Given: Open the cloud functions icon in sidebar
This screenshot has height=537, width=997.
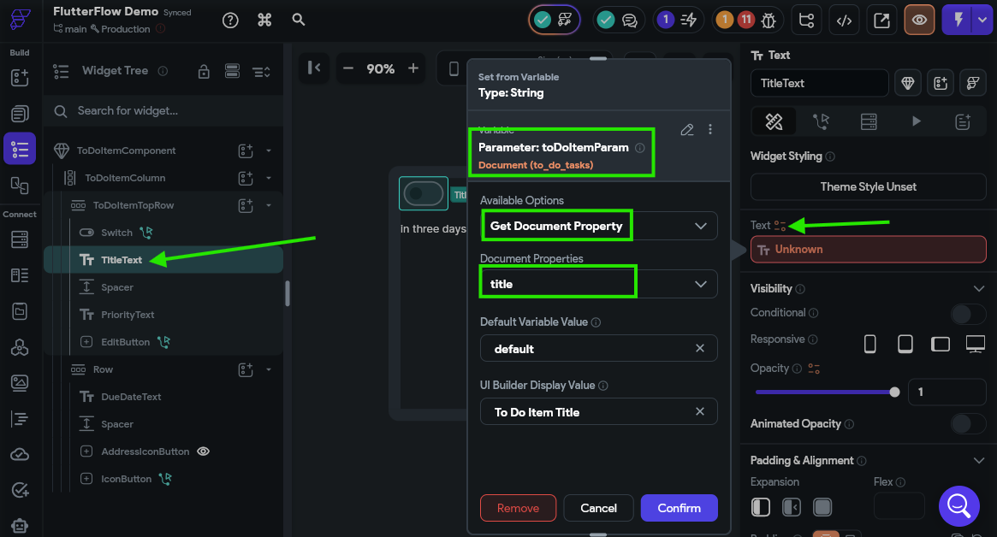Looking at the screenshot, I should pos(20,454).
